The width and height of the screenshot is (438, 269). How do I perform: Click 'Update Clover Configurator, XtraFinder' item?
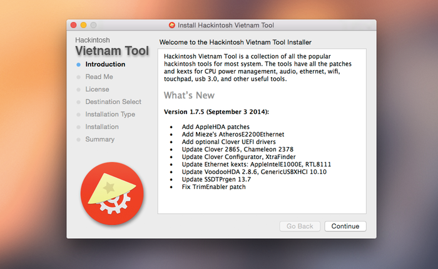click(239, 157)
